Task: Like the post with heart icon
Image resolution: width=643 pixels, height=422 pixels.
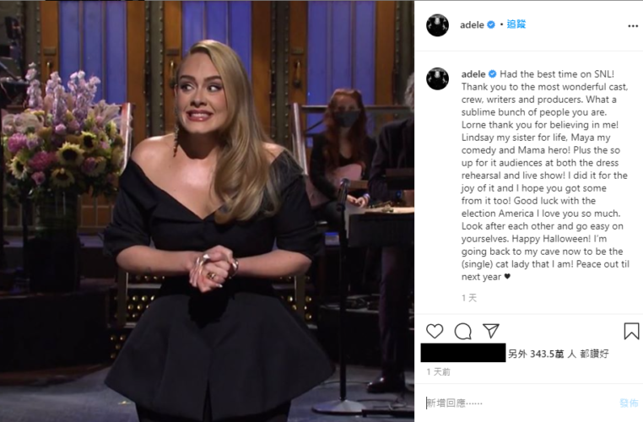Action: click(435, 332)
